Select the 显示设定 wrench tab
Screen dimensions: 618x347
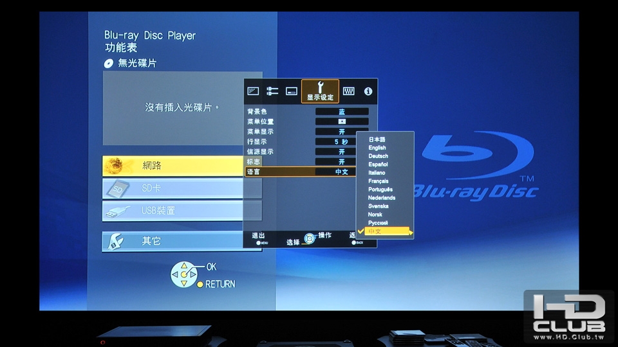point(320,91)
